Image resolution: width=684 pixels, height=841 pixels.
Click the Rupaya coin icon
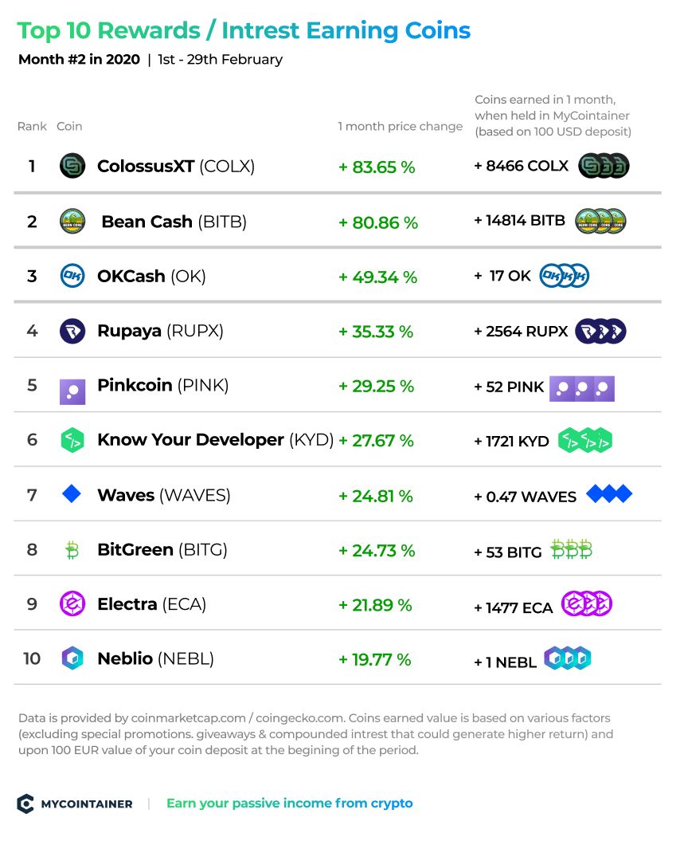click(x=72, y=331)
